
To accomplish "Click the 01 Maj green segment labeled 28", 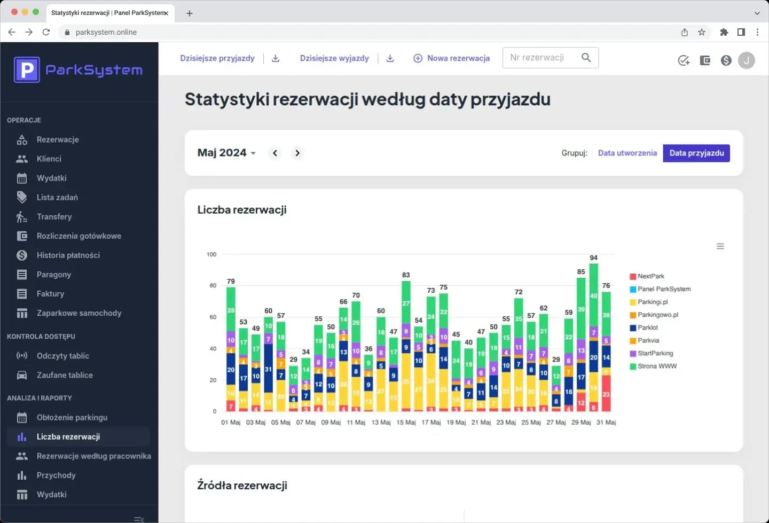I will point(231,310).
